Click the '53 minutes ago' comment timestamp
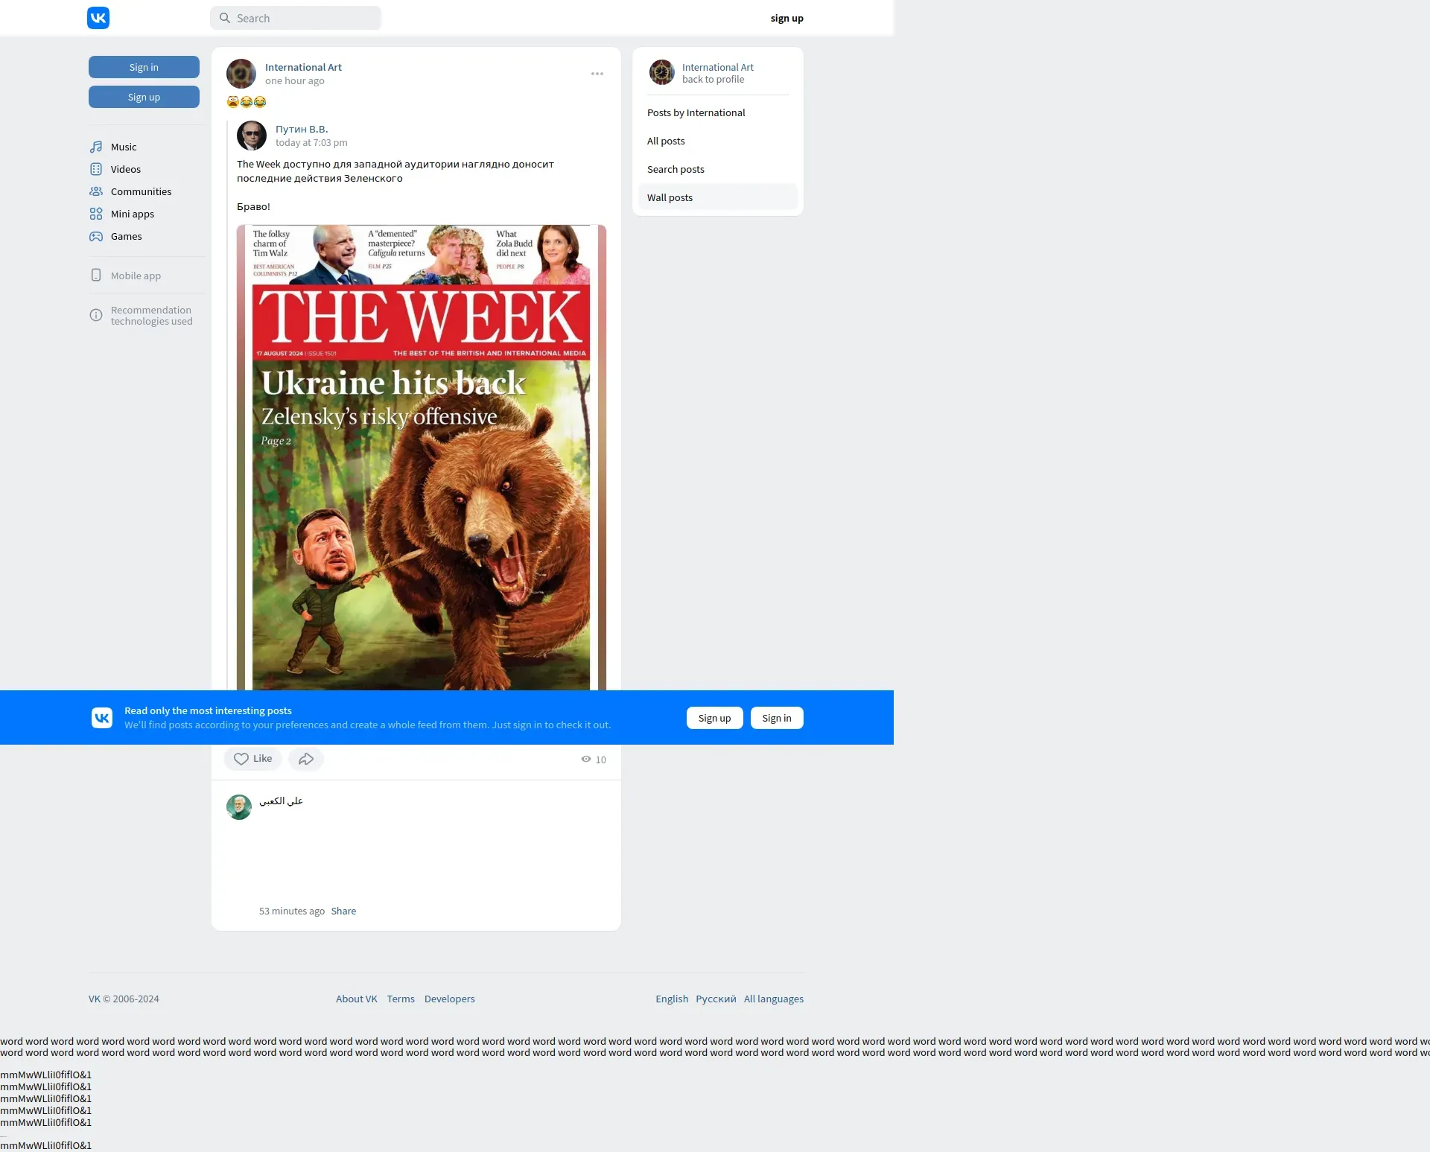1430x1152 pixels. (x=292, y=911)
